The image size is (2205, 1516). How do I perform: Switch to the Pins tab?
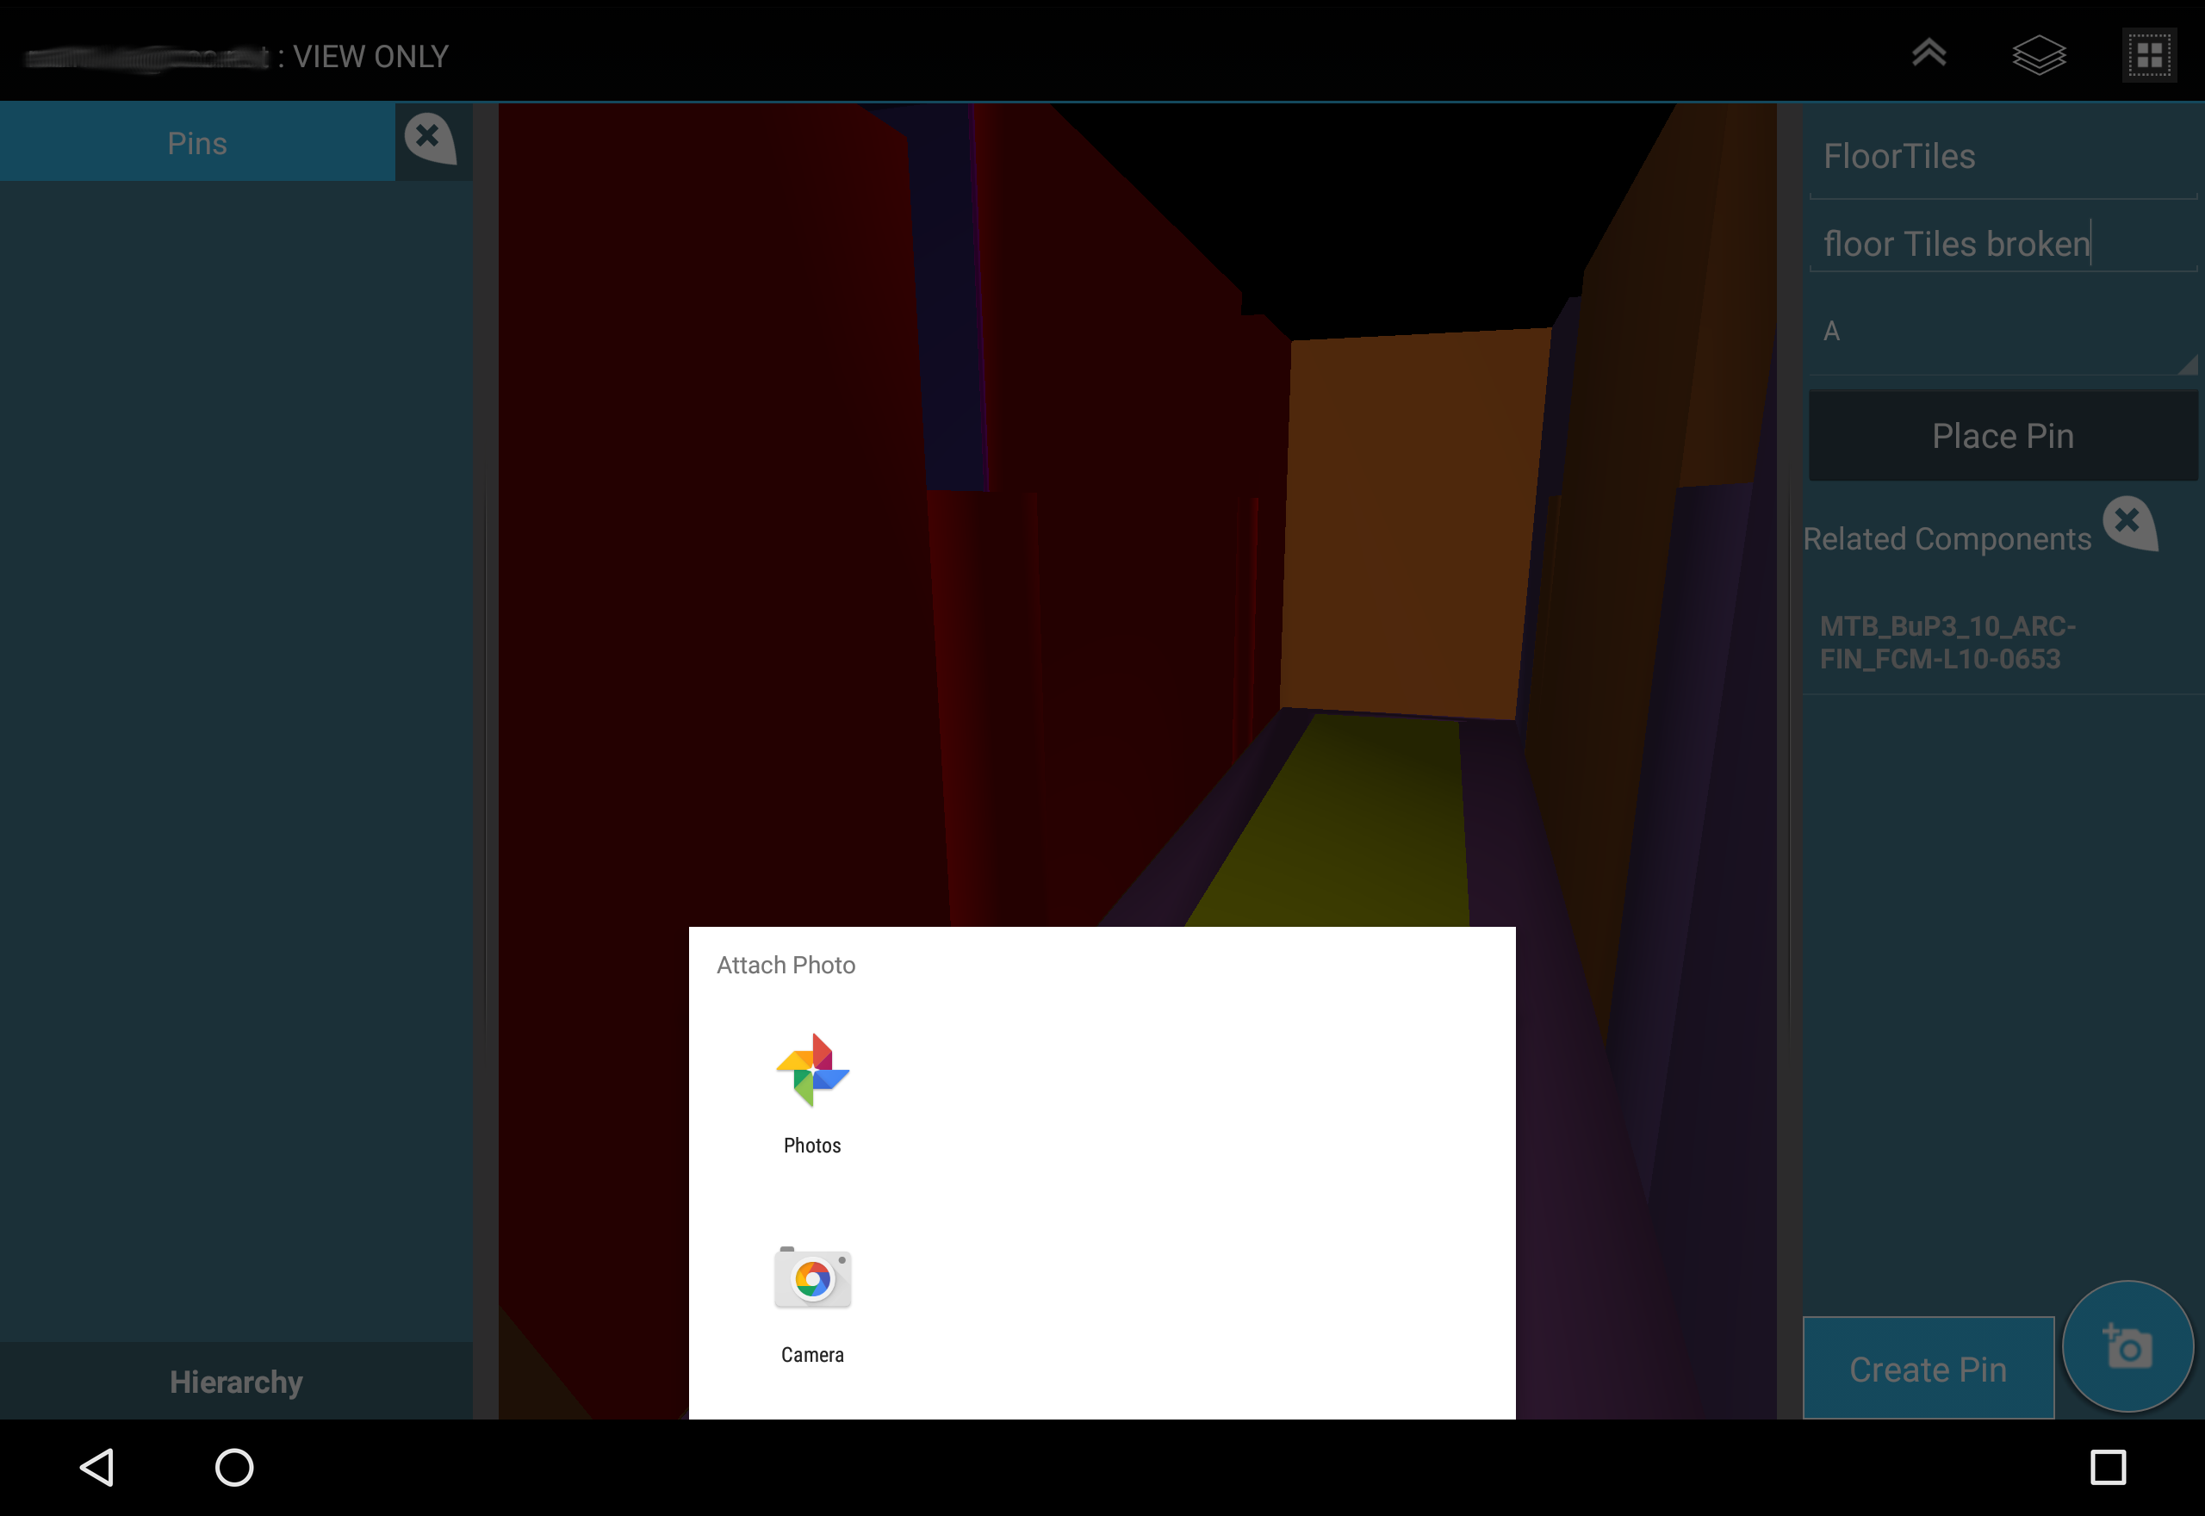tap(196, 144)
